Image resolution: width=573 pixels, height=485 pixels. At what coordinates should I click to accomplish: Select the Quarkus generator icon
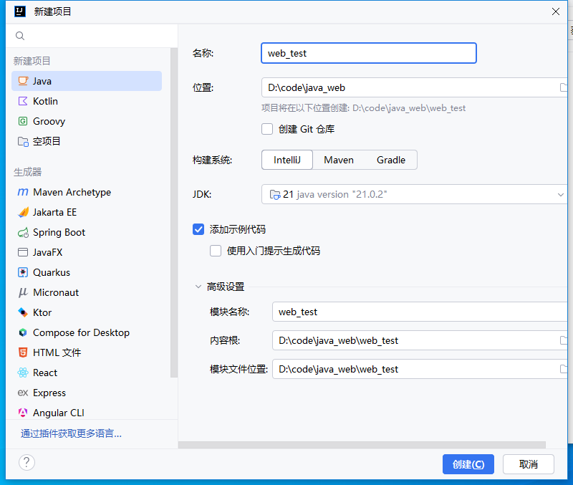pyautogui.click(x=23, y=272)
